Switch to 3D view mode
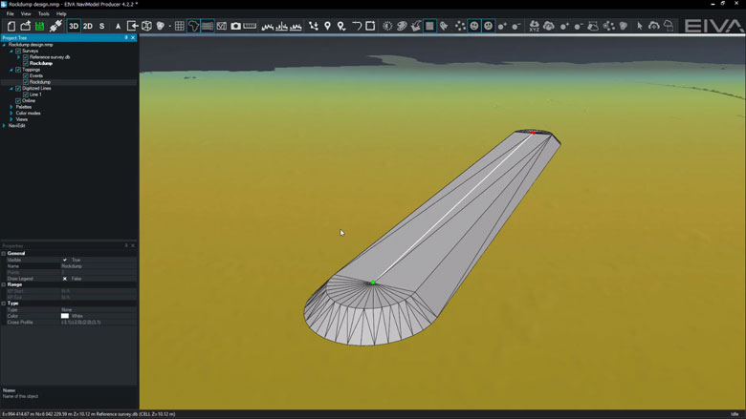 pos(74,26)
